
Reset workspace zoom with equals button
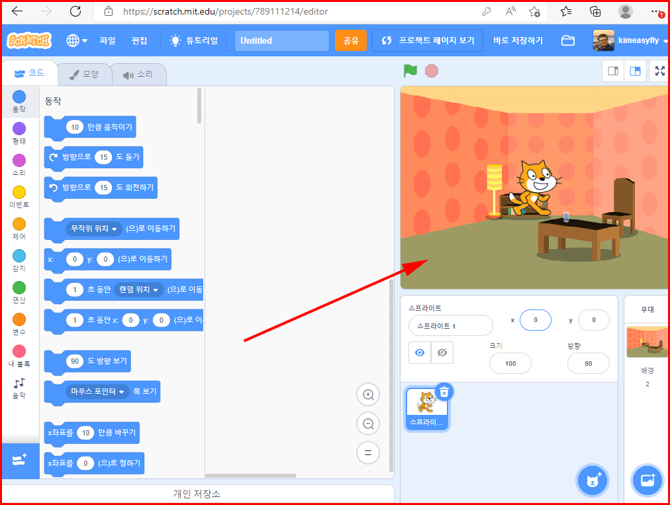point(368,453)
